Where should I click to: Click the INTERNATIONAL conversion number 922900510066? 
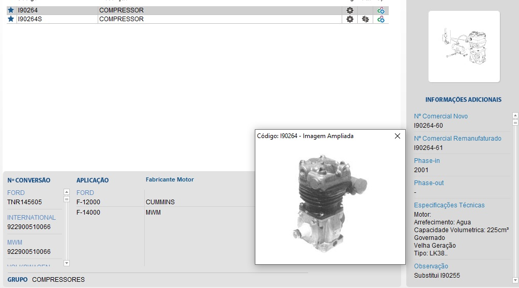click(x=29, y=227)
